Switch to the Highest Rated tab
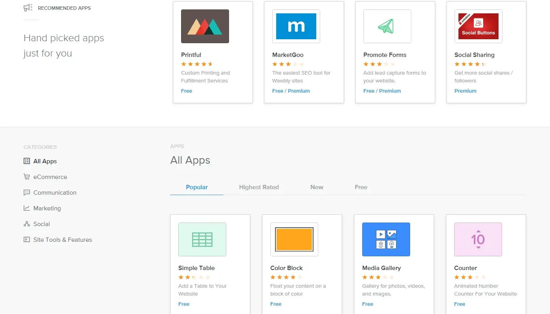 [x=259, y=187]
